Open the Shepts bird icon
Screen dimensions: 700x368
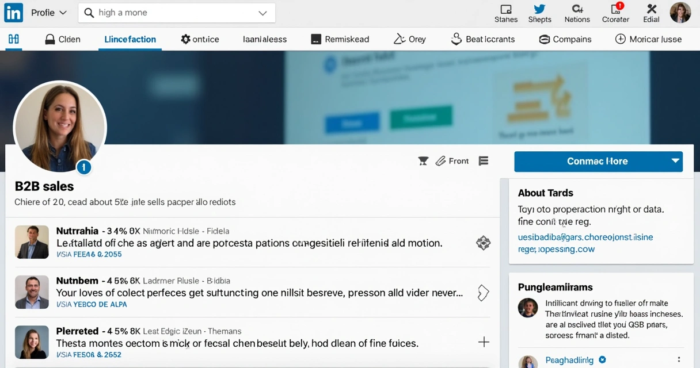point(539,13)
